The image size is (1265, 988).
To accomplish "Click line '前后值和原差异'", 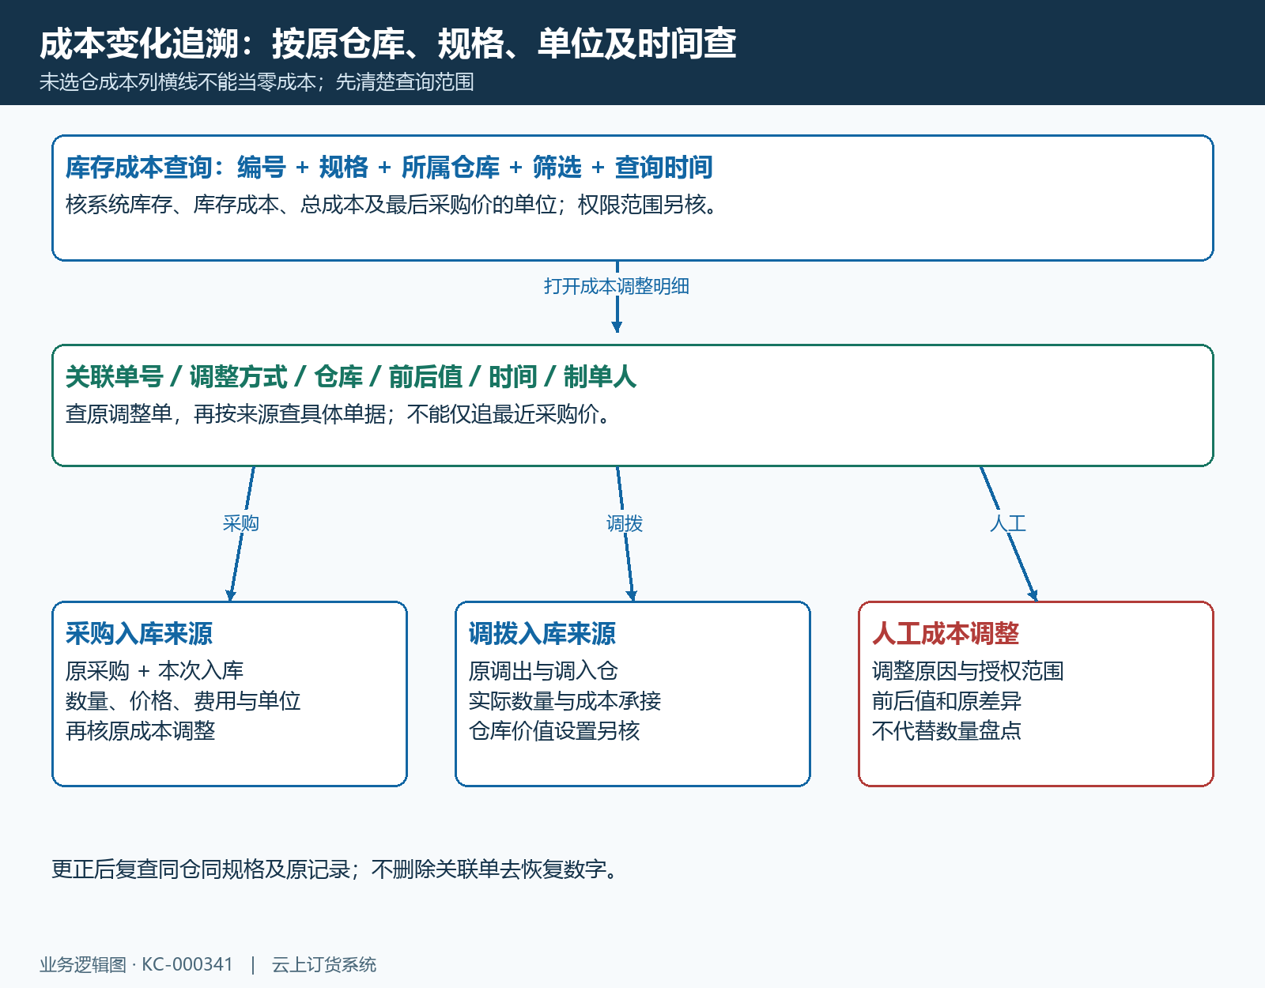I will [947, 701].
